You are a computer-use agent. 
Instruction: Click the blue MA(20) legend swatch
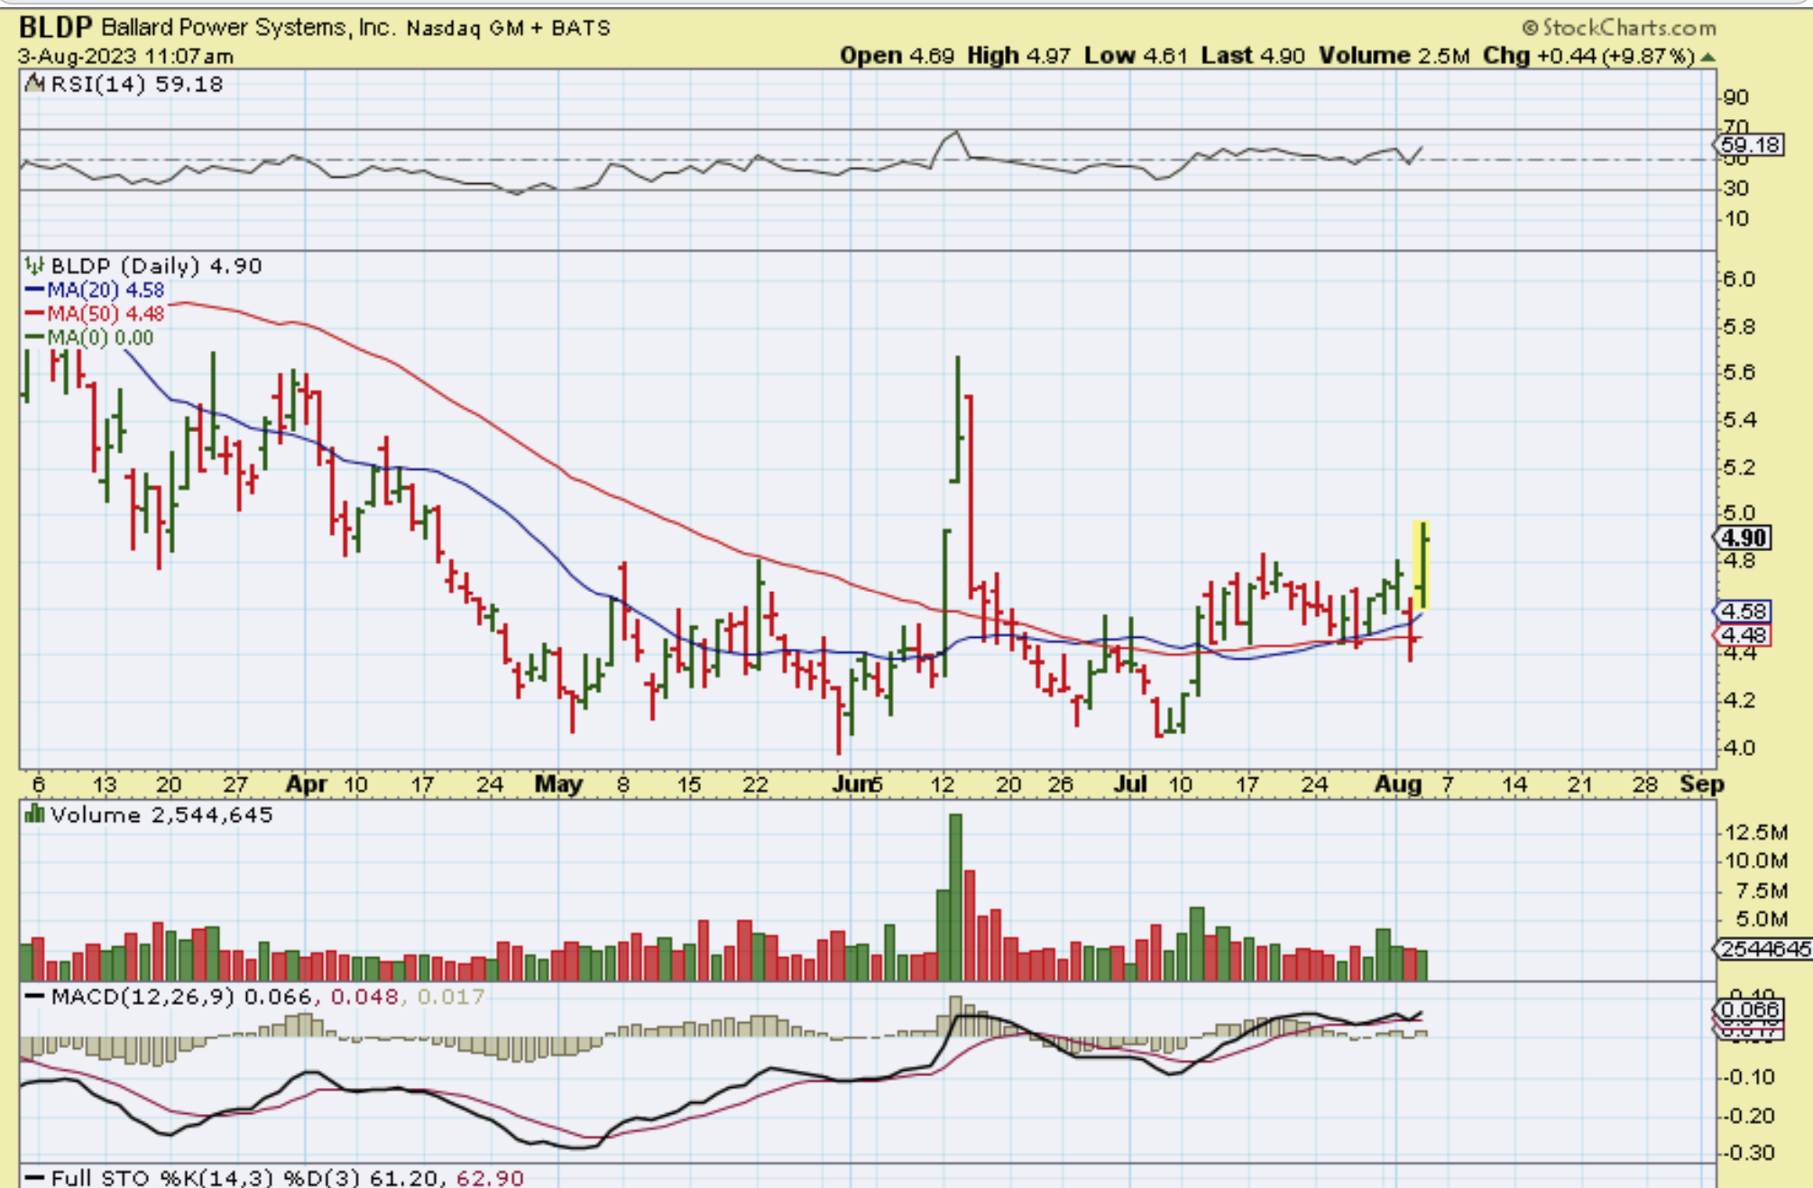click(x=34, y=290)
